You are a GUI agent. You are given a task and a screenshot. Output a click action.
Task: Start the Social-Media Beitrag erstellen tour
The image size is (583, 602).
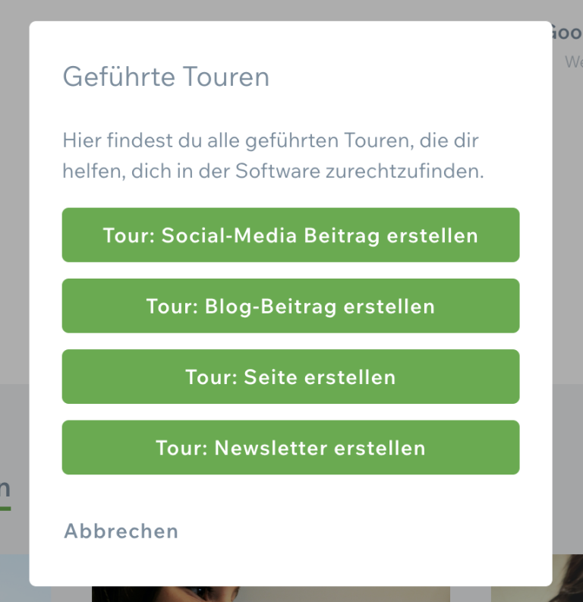(291, 235)
